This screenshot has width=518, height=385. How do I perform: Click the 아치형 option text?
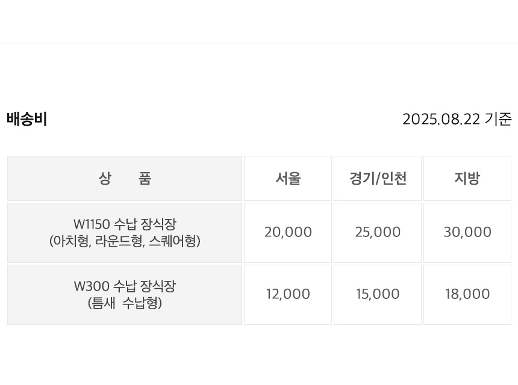72,241
